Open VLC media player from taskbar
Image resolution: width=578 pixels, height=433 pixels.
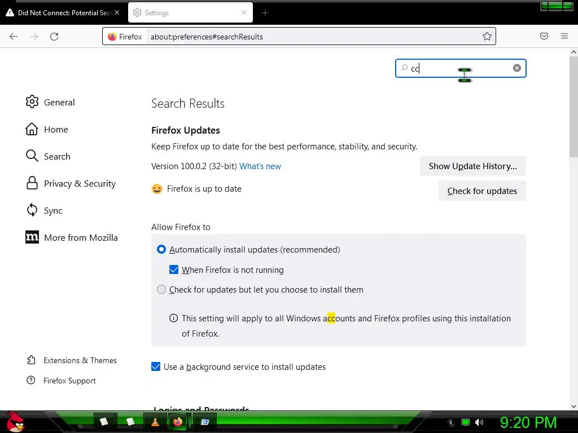tap(155, 422)
